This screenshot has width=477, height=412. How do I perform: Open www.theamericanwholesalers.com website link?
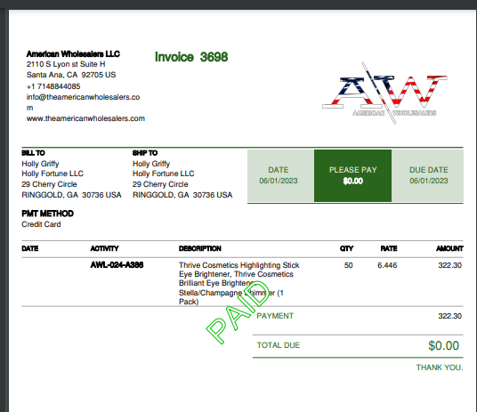pyautogui.click(x=85, y=118)
